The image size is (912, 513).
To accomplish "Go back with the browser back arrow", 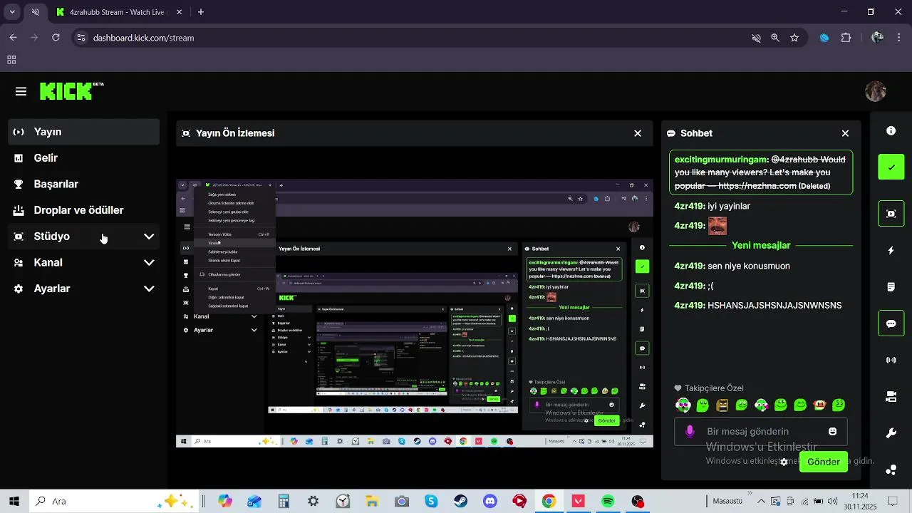I will 14,38.
